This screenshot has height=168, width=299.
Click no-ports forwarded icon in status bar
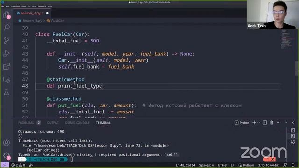[31, 165]
